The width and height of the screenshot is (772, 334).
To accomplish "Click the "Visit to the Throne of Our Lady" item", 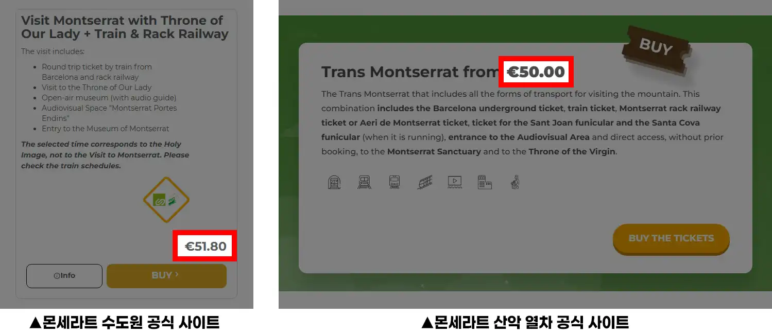I will point(96,87).
